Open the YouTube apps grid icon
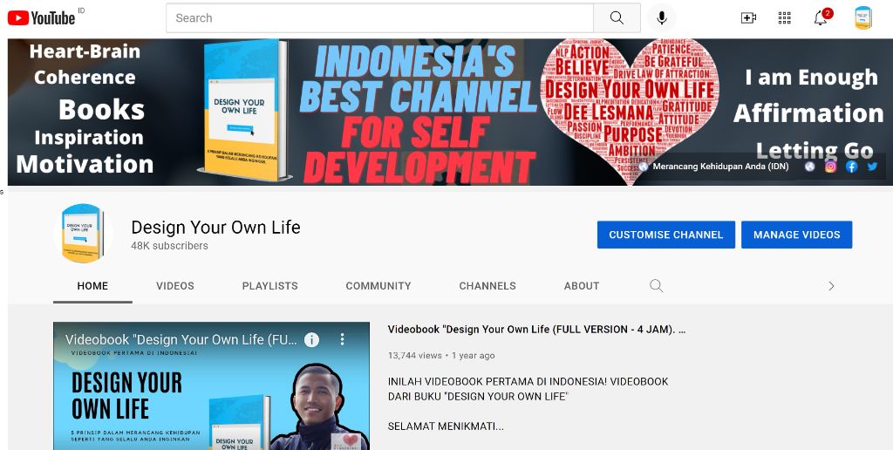 (x=784, y=17)
